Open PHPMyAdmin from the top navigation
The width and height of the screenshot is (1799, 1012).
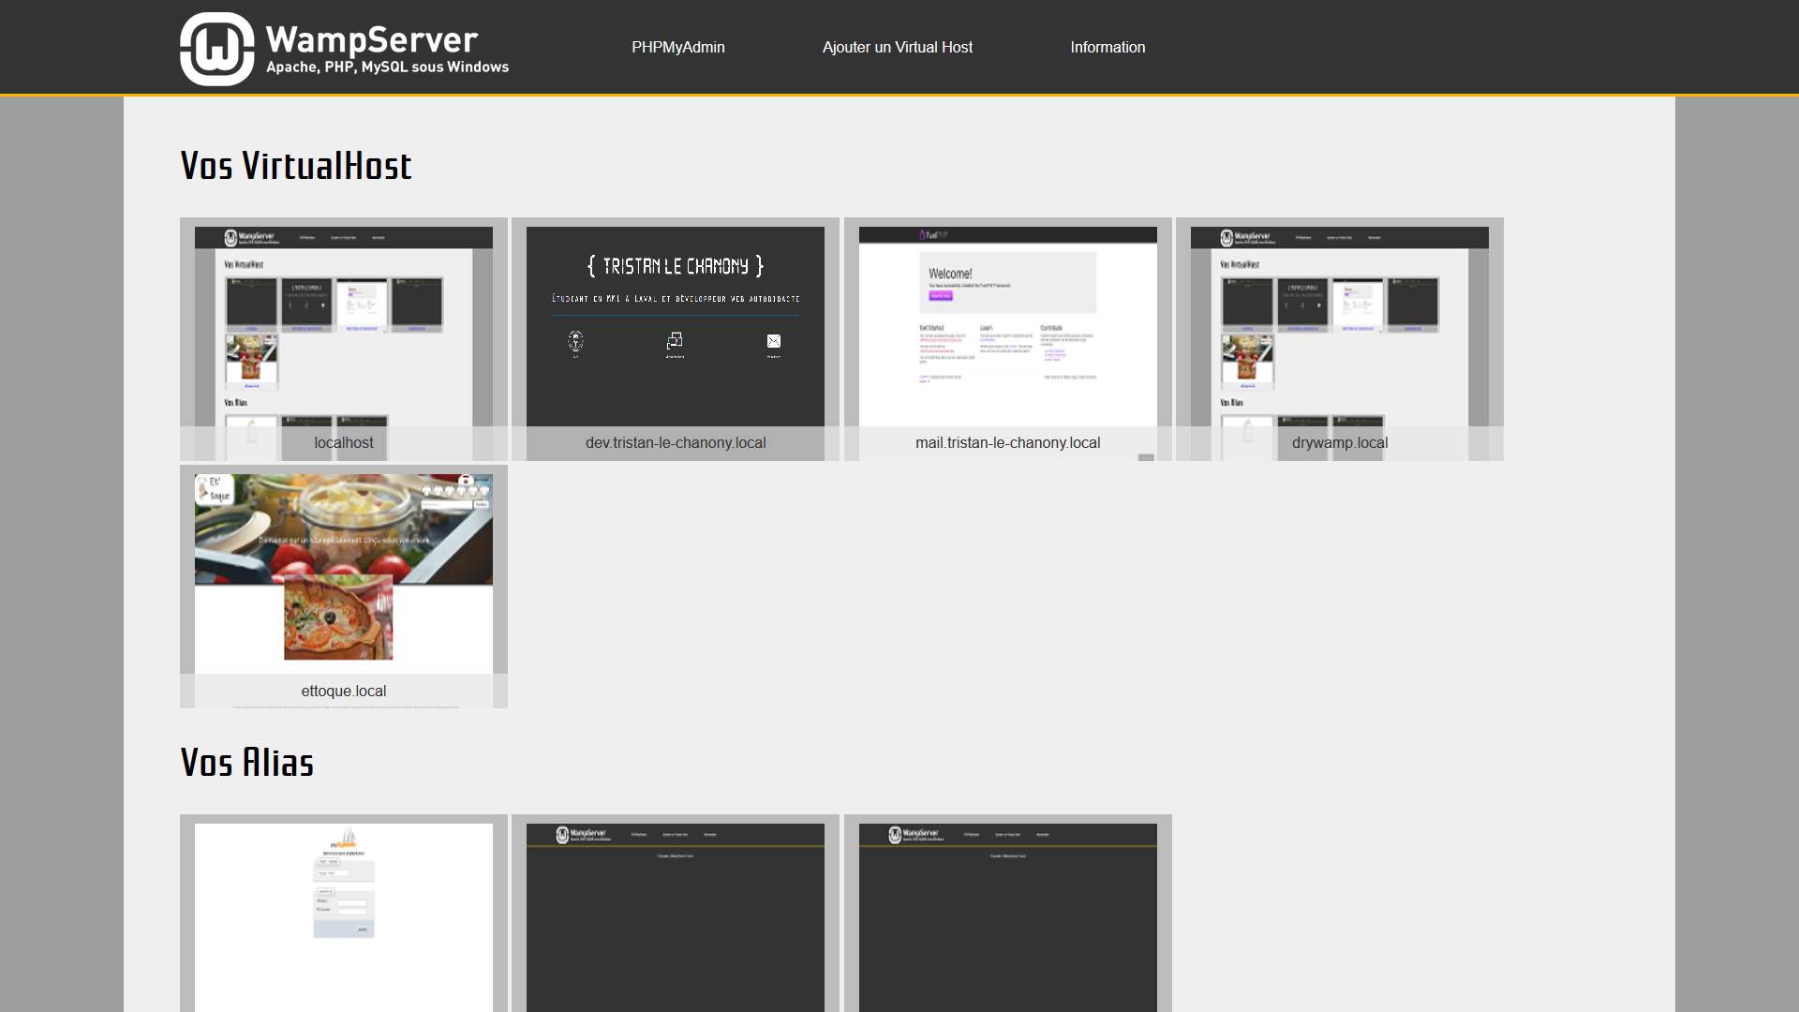click(677, 47)
